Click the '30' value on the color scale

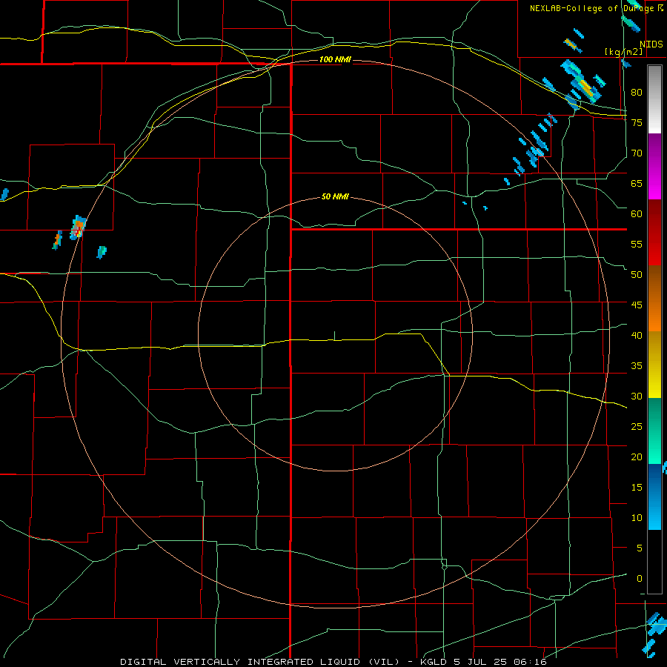(637, 396)
